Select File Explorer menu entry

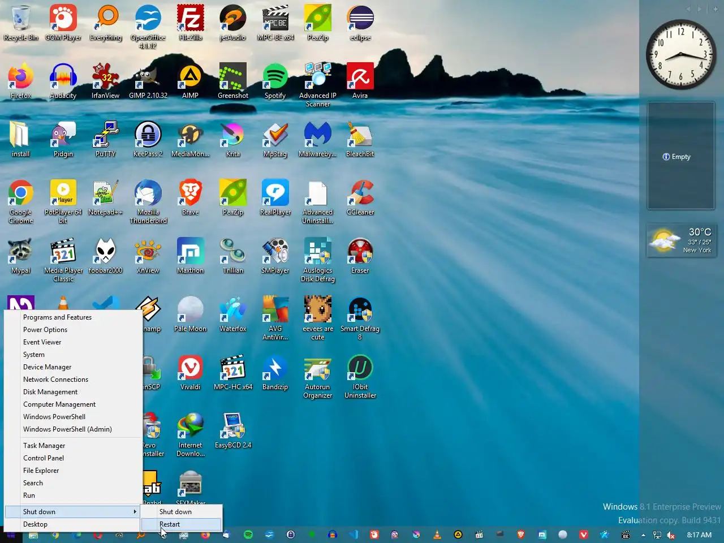click(74, 471)
